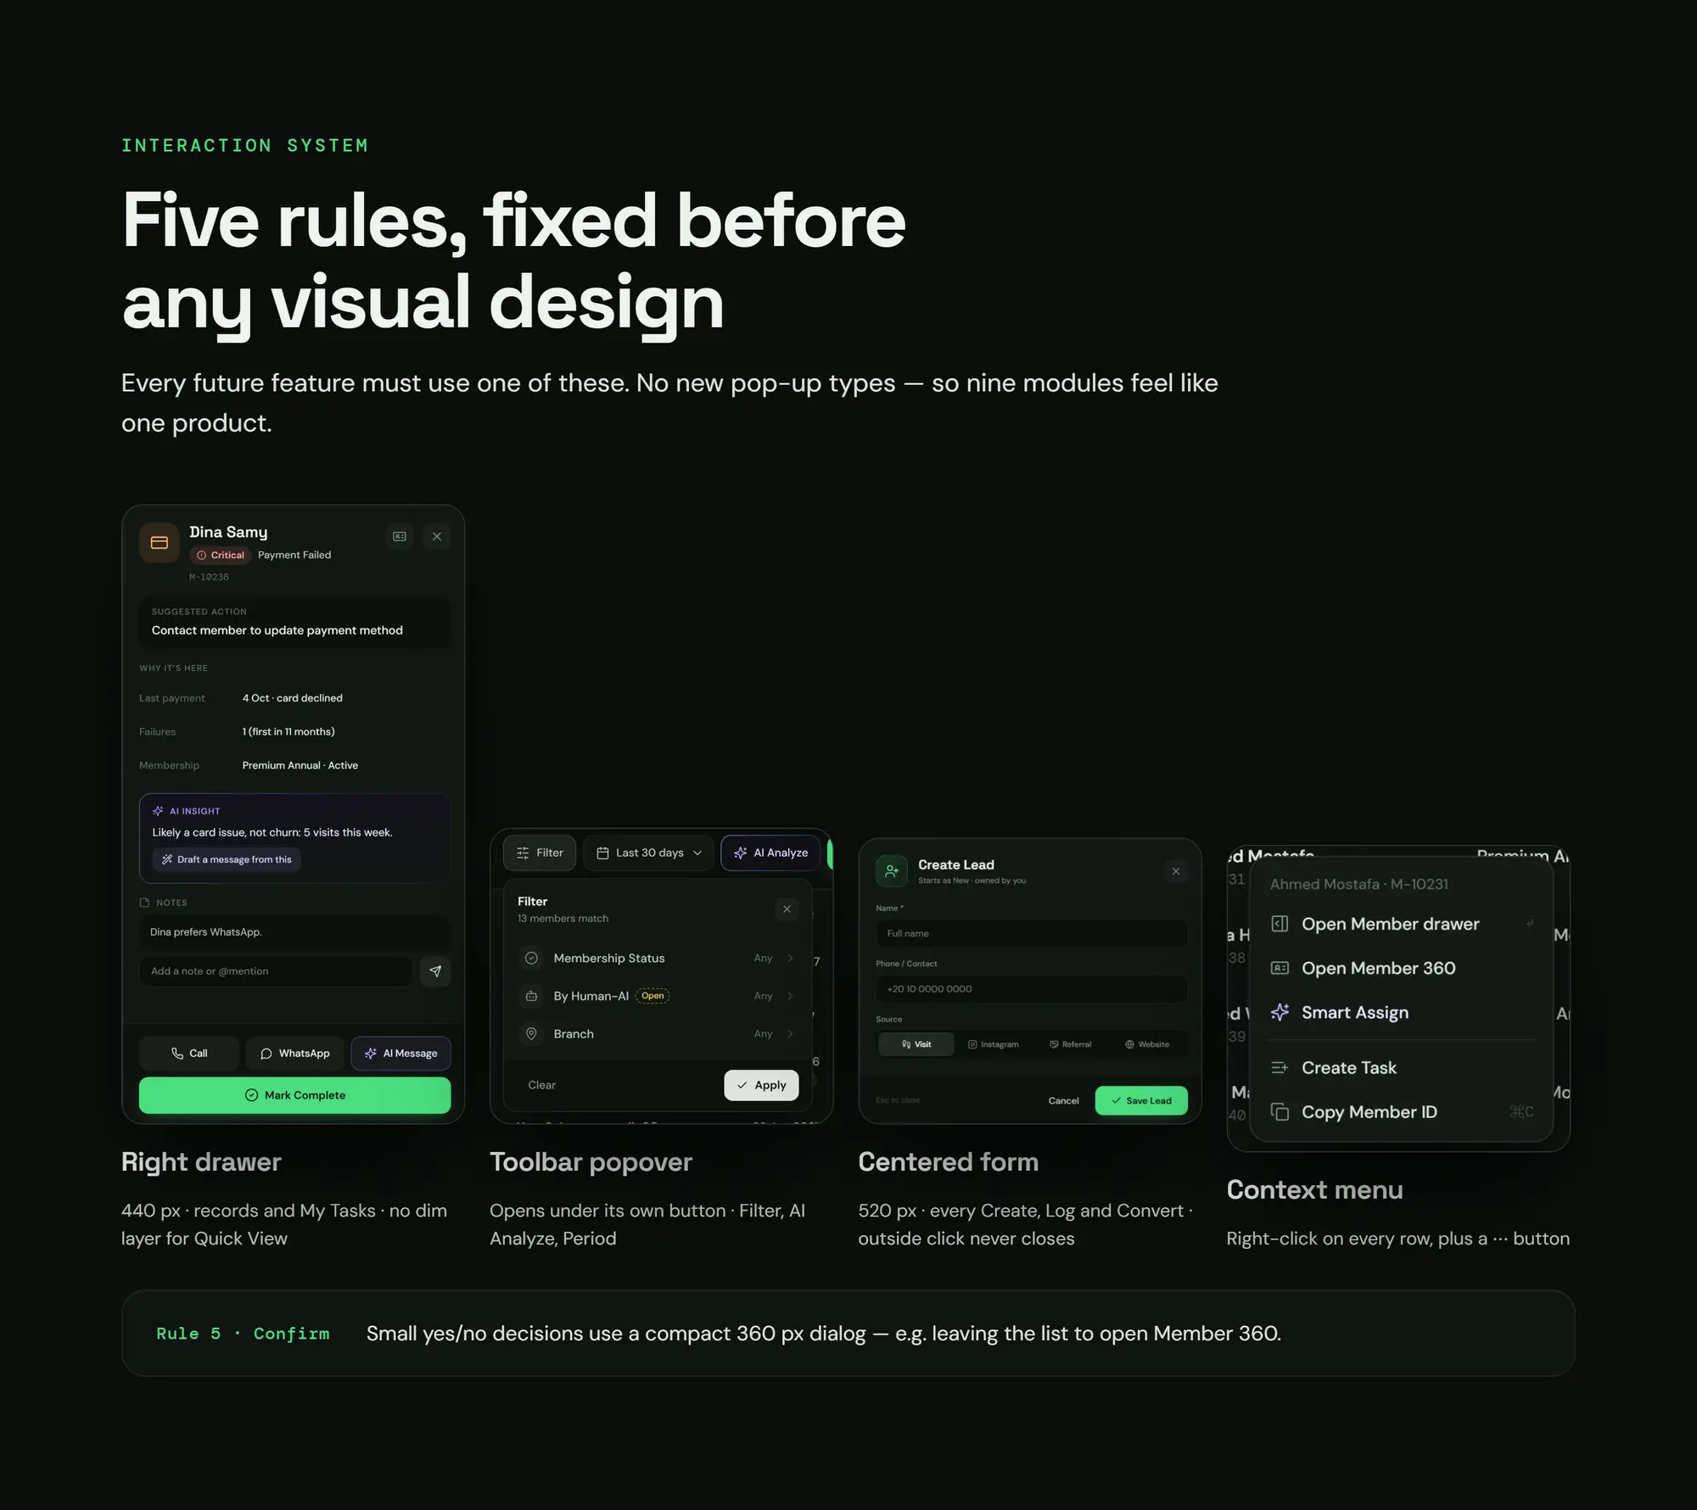This screenshot has height=1510, width=1697.
Task: Click the Full name input field
Action: click(1031, 933)
